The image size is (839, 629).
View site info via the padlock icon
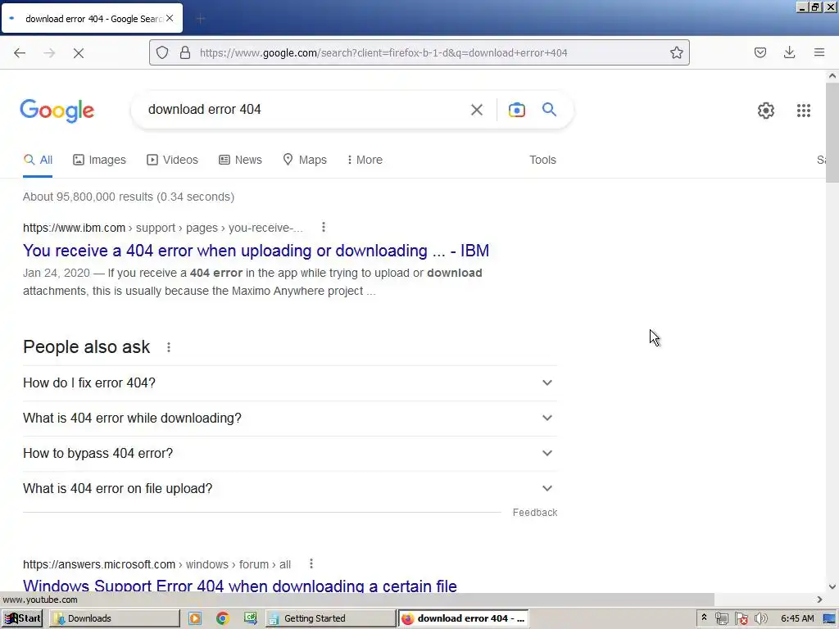coord(185,52)
